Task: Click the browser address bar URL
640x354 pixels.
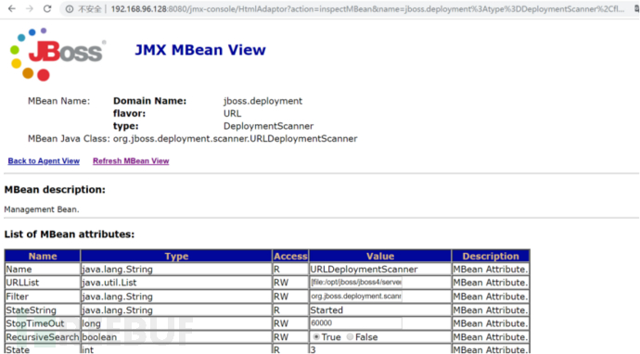Action: point(367,9)
